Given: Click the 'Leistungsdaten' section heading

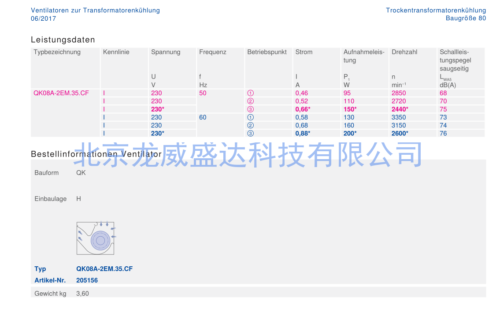Looking at the screenshot, I should [x=63, y=40].
